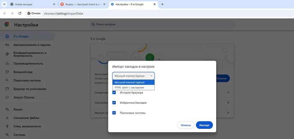Reload the page with the refresh icon
The width and height of the screenshot is (294, 139).
click(x=20, y=13)
